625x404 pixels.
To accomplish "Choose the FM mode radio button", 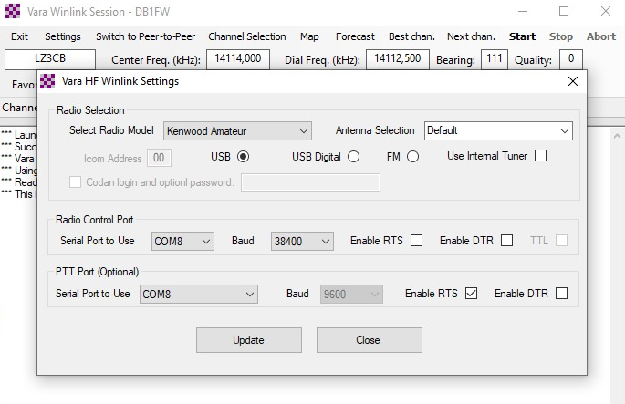I will pyautogui.click(x=412, y=156).
